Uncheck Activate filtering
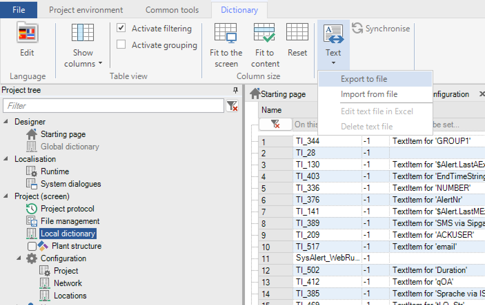 [121, 28]
